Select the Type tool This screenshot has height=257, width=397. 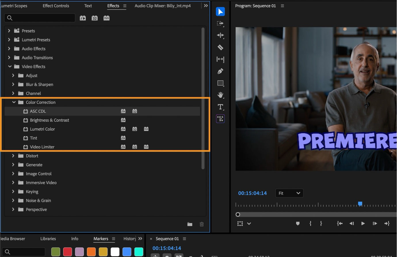coord(220,107)
